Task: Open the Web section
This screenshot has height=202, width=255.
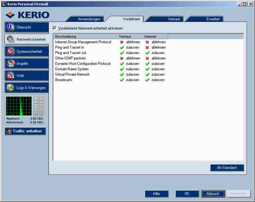Action: coord(27,76)
